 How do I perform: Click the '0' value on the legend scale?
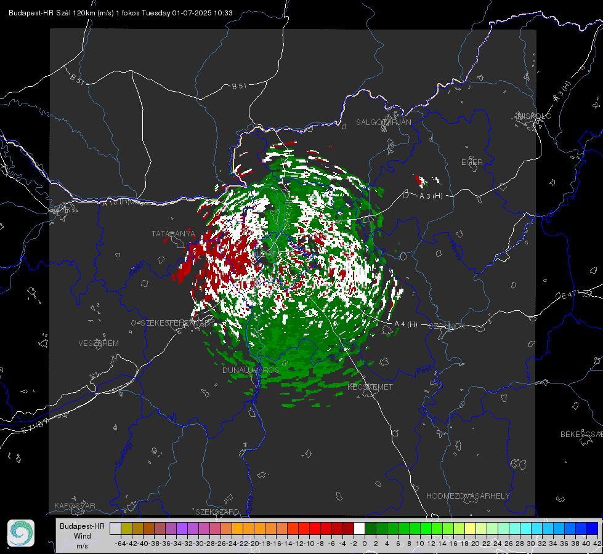click(x=365, y=544)
